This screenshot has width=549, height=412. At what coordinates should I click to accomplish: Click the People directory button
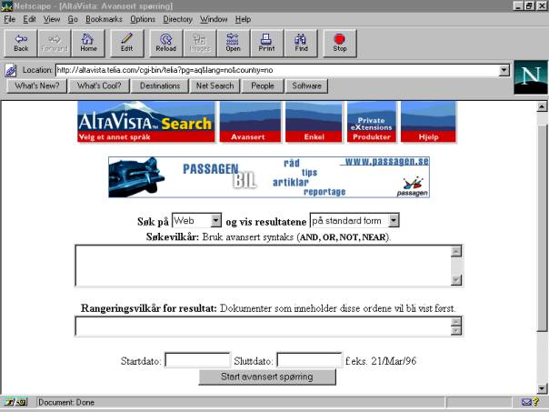[263, 85]
